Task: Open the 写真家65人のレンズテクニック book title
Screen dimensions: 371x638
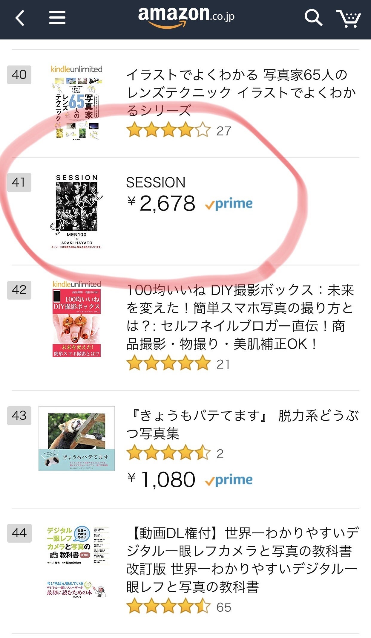Action: click(240, 92)
